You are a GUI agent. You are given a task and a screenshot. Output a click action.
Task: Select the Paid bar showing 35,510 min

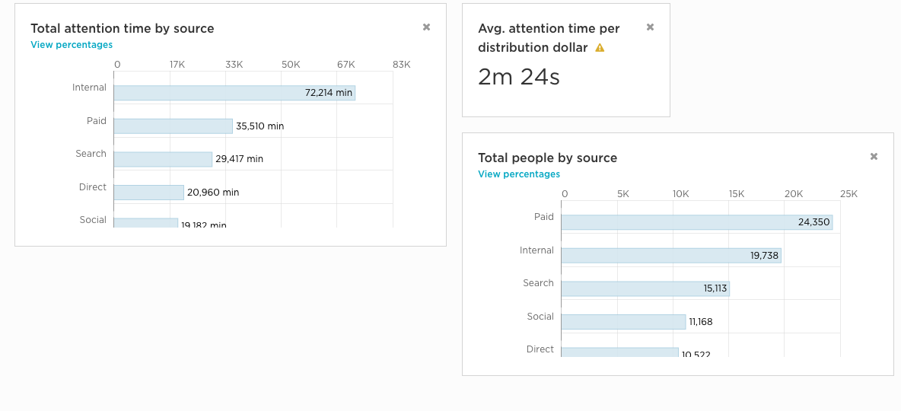[174, 126]
